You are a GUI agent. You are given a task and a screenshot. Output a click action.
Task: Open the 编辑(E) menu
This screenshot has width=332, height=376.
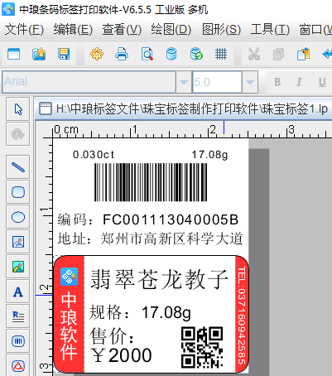pos(73,30)
